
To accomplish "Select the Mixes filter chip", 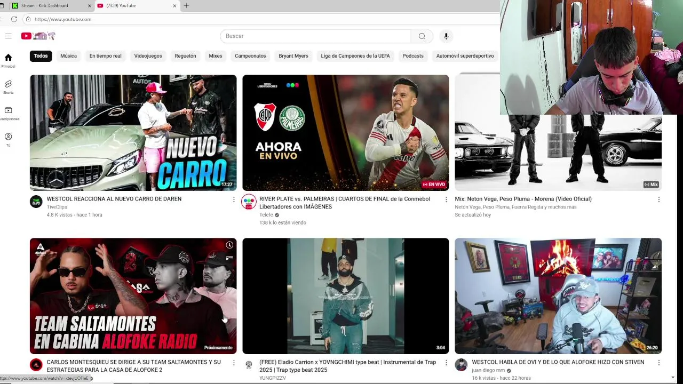I will [216, 56].
